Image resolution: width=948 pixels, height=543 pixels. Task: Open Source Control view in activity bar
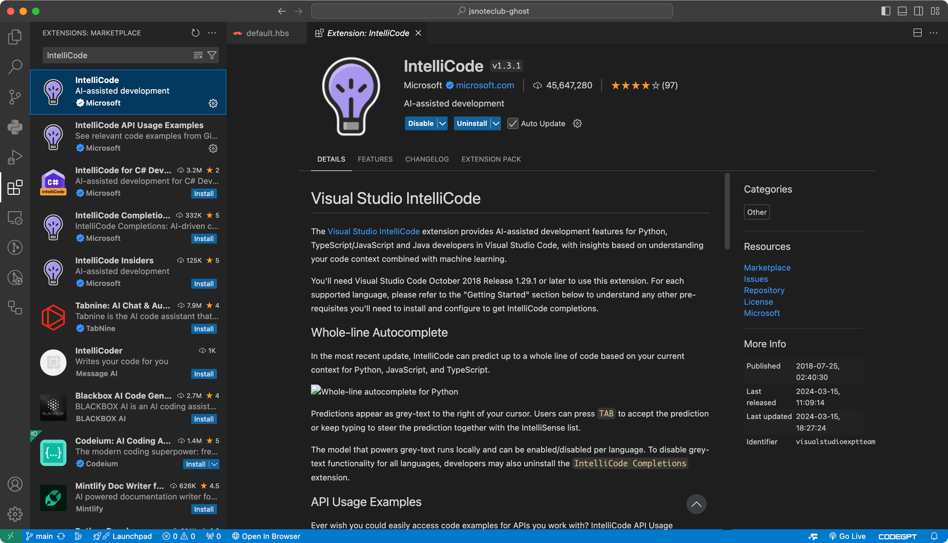coord(15,97)
